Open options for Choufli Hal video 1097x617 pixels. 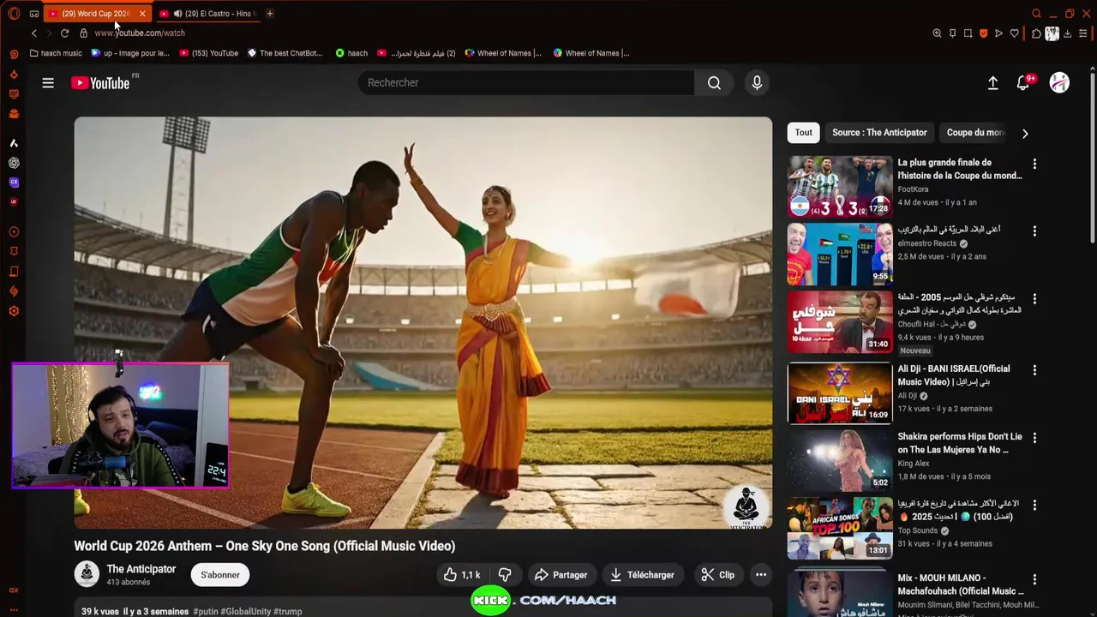coord(1034,299)
